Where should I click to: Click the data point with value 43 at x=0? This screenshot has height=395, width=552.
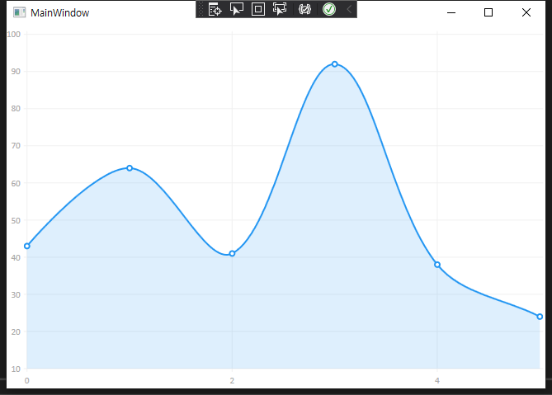27,246
